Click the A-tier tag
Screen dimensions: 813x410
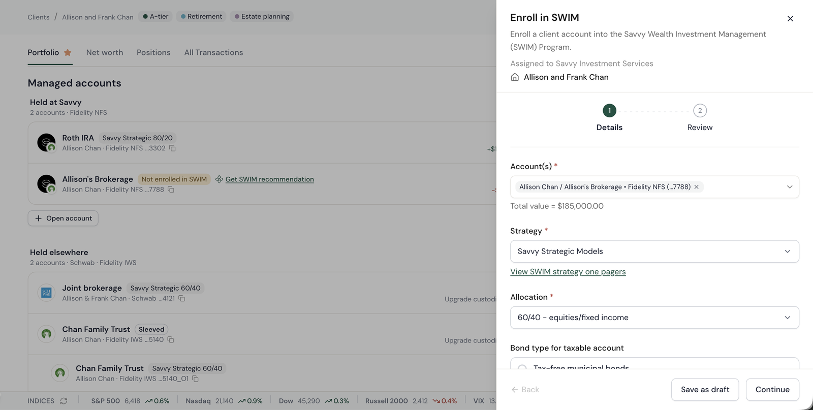coord(155,16)
